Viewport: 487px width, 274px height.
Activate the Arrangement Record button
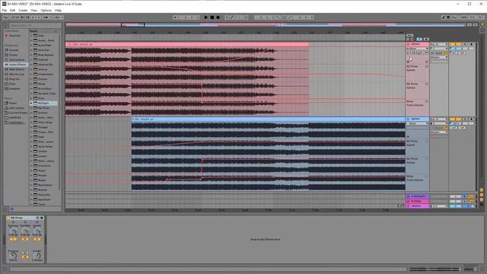[218, 18]
